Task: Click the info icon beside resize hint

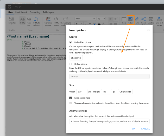Action: tap(71, 103)
